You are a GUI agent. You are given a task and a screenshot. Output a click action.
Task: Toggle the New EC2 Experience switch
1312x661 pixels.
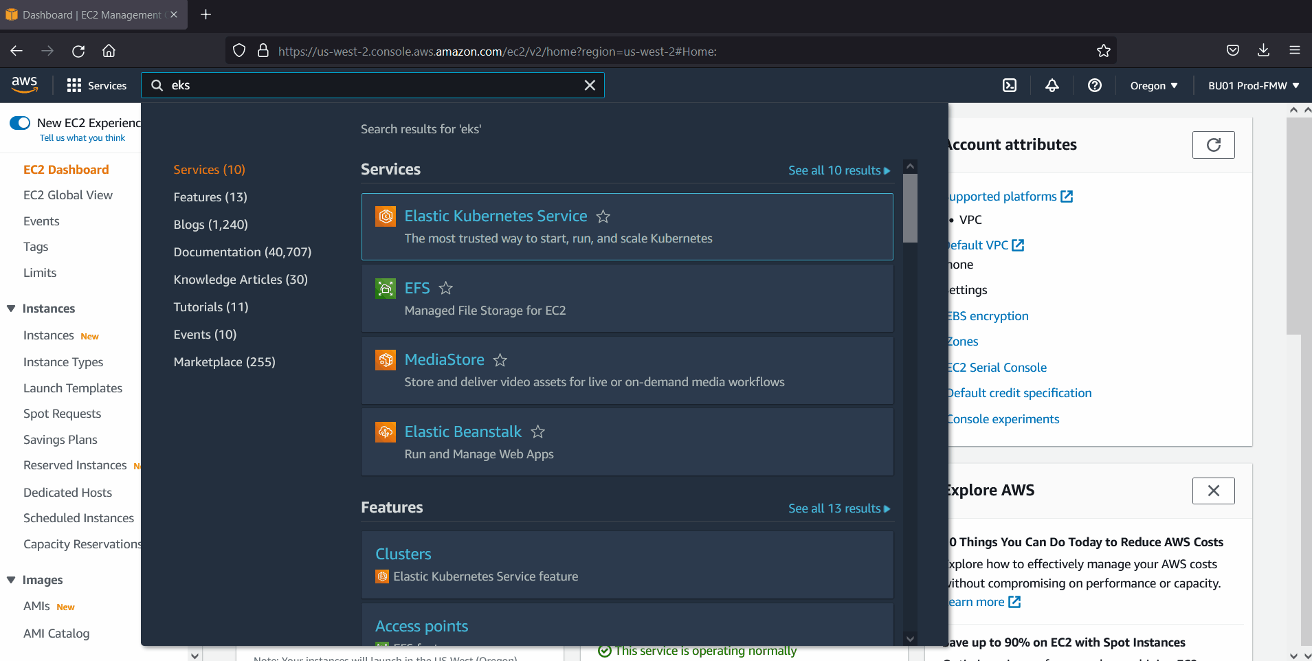(x=20, y=122)
